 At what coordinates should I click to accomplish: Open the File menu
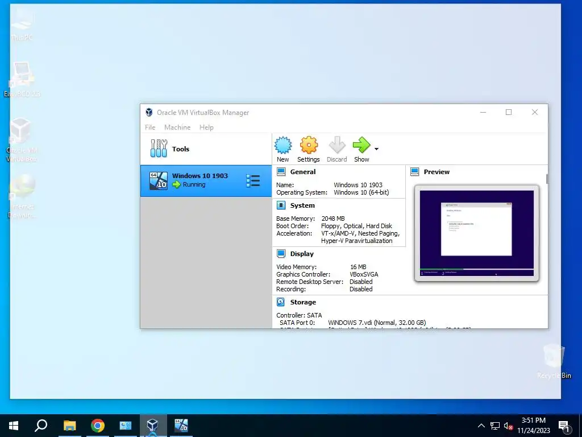tap(150, 127)
